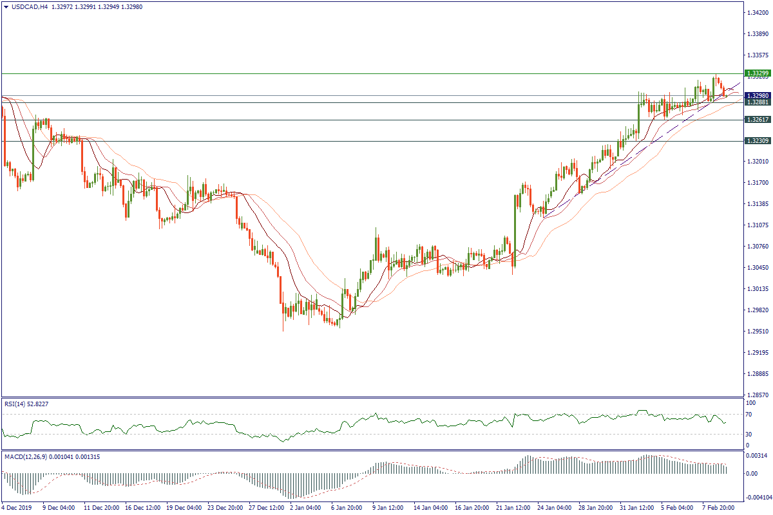Screen dimensions: 773x515
Task: Select the 21 Jan 12:00 time label
Action: tap(513, 508)
